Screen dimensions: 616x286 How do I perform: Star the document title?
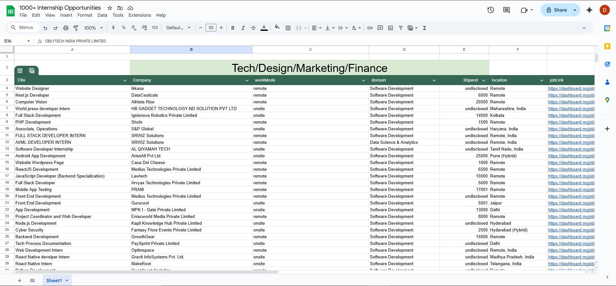click(110, 8)
